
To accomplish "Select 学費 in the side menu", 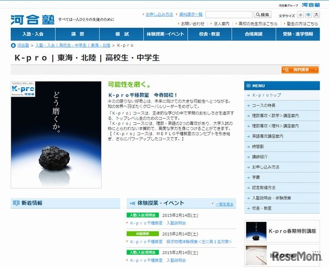I will (282, 177).
